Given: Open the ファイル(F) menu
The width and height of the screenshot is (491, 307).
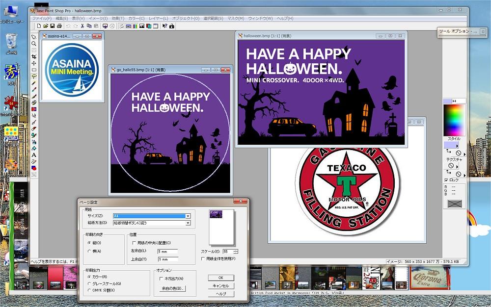Looking at the screenshot, I should coord(42,19).
